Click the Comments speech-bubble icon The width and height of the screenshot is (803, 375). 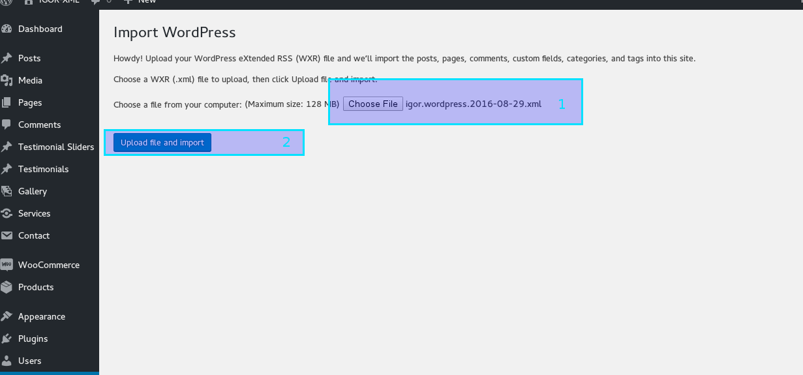point(7,125)
